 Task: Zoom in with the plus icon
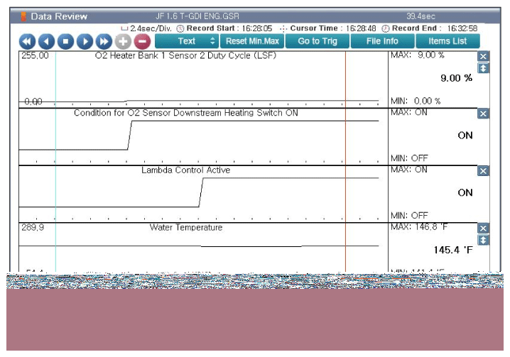[x=123, y=42]
